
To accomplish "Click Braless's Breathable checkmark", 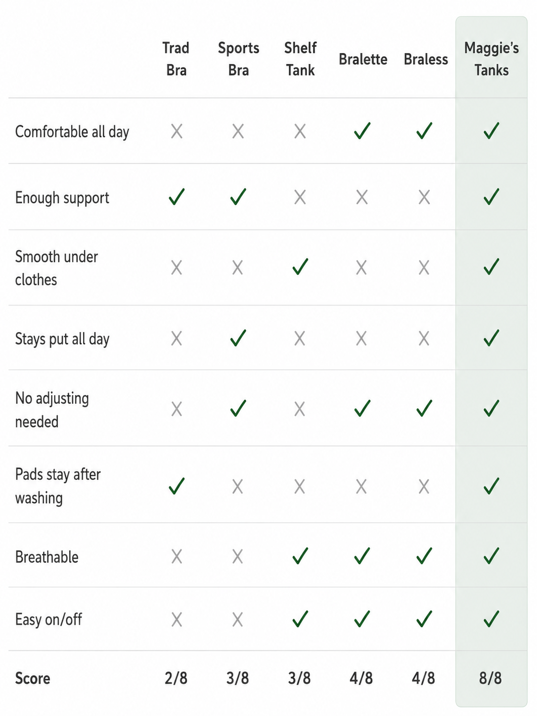I will [424, 556].
